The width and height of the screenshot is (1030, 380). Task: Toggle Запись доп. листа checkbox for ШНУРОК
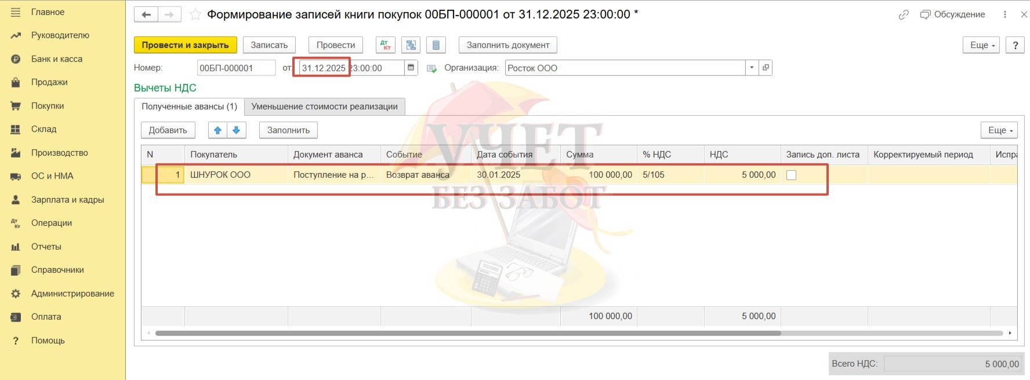pos(791,175)
